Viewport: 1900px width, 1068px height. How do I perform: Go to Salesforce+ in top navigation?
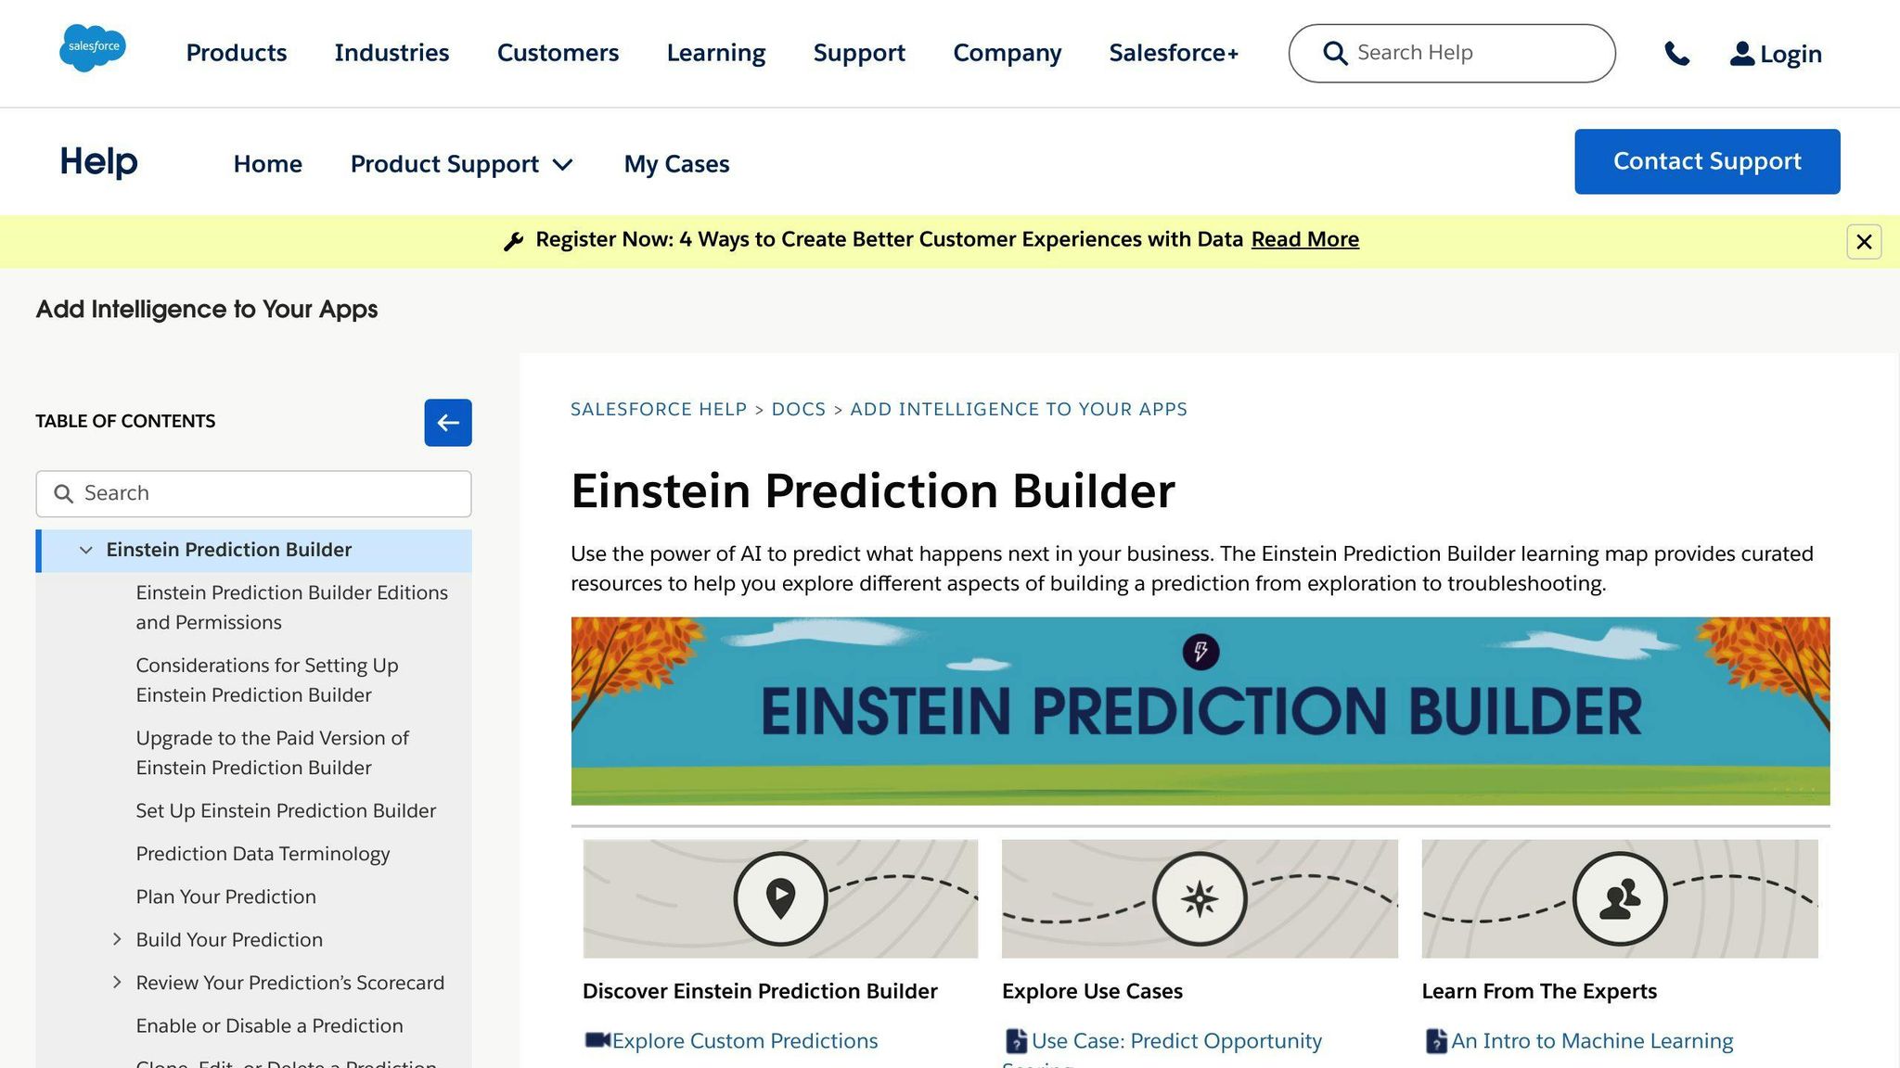(1174, 53)
